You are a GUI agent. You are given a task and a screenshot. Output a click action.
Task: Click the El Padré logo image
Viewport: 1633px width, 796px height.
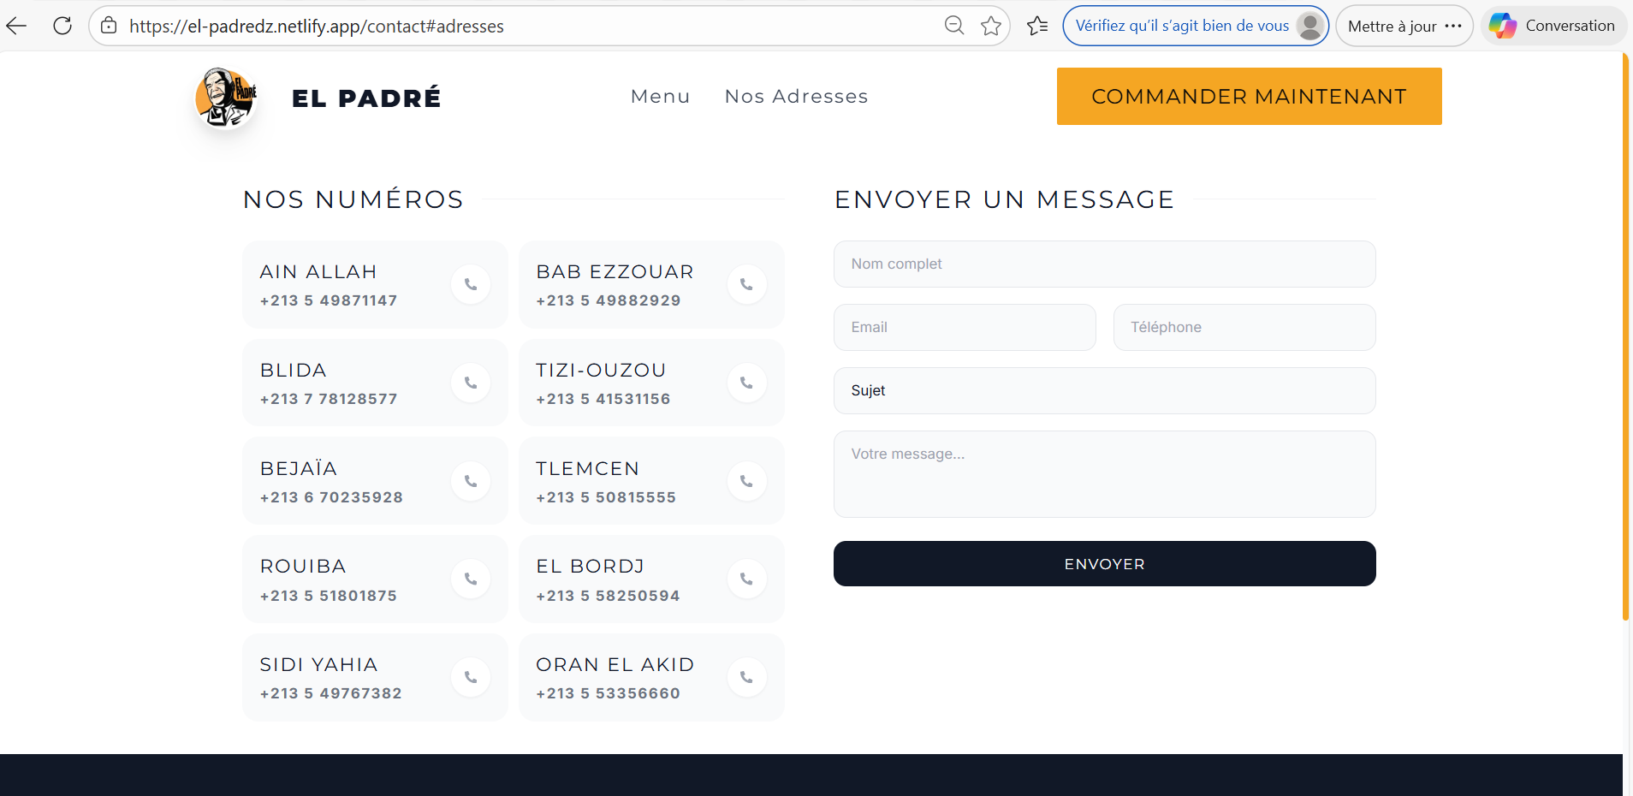226,98
